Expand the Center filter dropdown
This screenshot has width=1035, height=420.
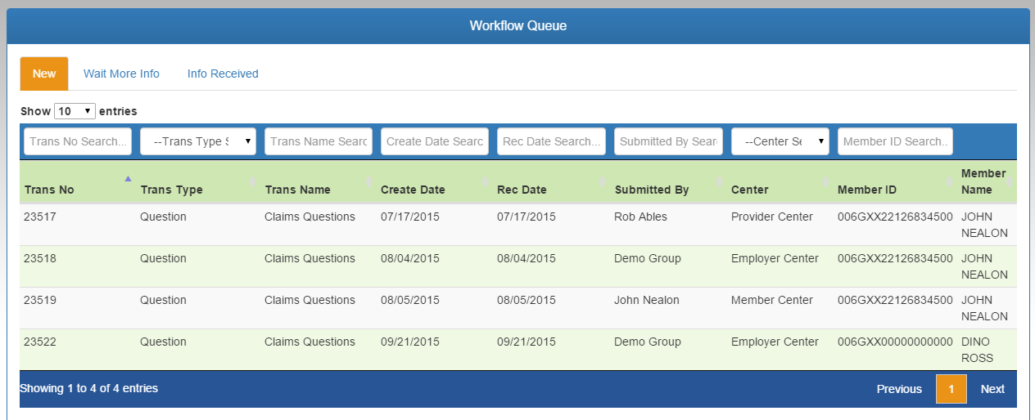(x=780, y=141)
